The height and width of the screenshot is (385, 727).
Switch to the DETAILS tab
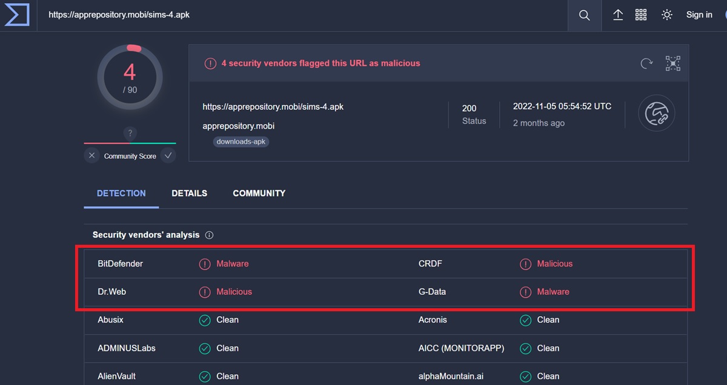[189, 193]
